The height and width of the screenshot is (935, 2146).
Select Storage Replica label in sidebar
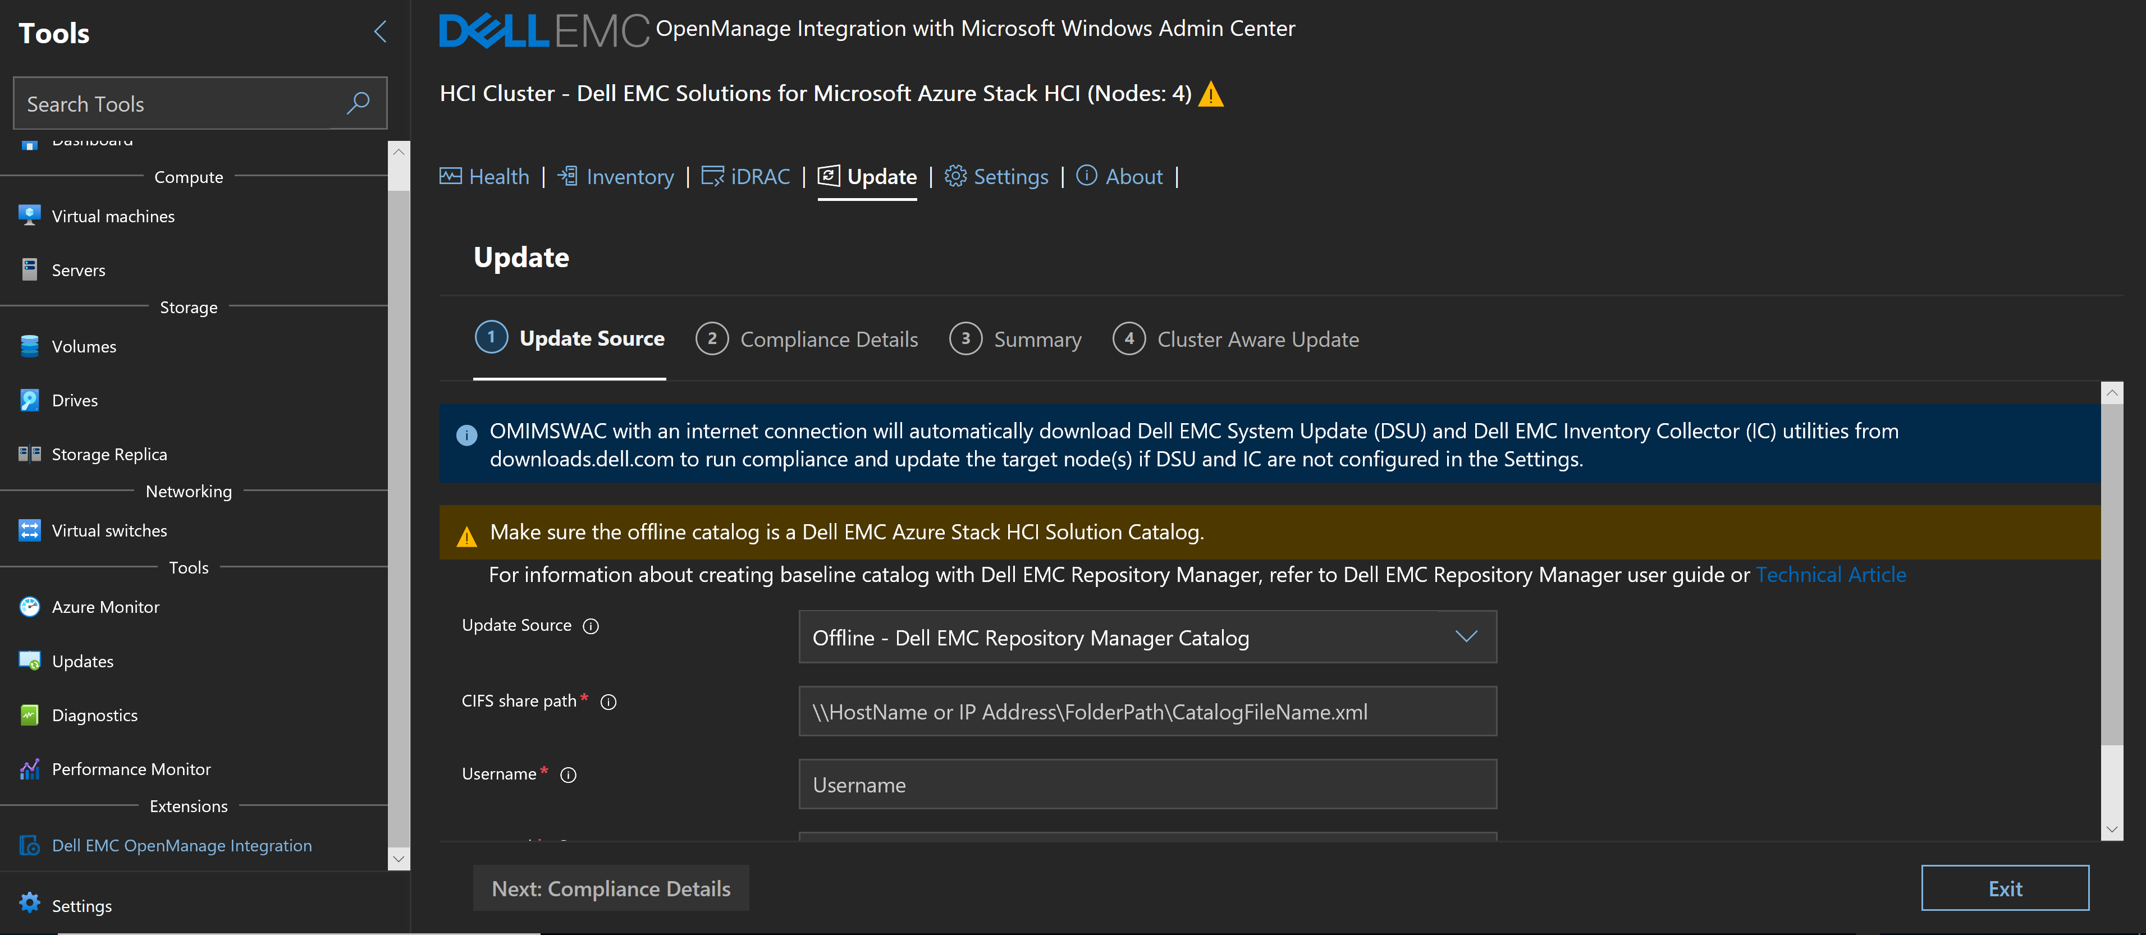click(109, 455)
